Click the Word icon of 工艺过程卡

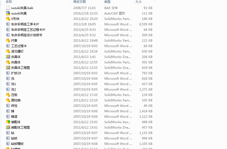point(8,46)
